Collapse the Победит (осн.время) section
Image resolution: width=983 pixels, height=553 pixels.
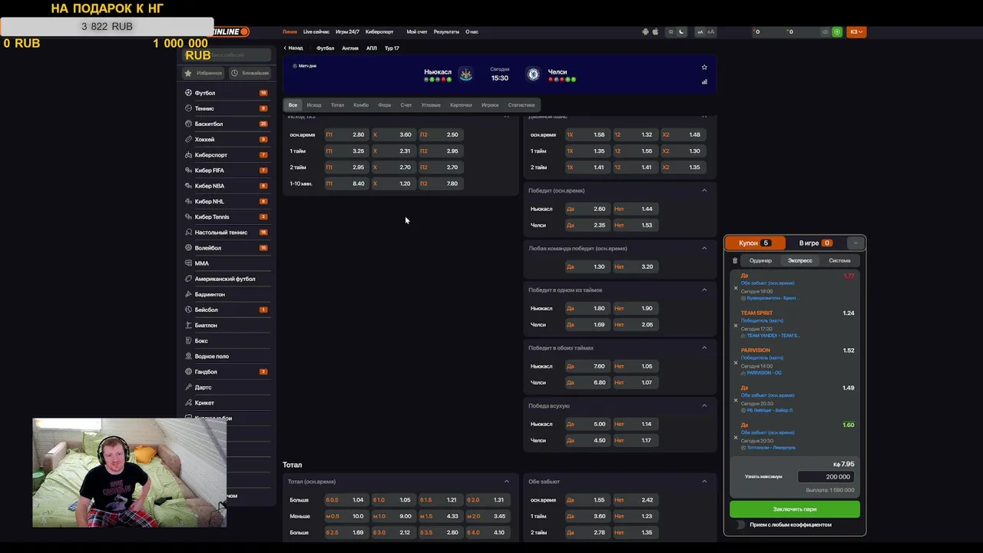pyautogui.click(x=704, y=190)
